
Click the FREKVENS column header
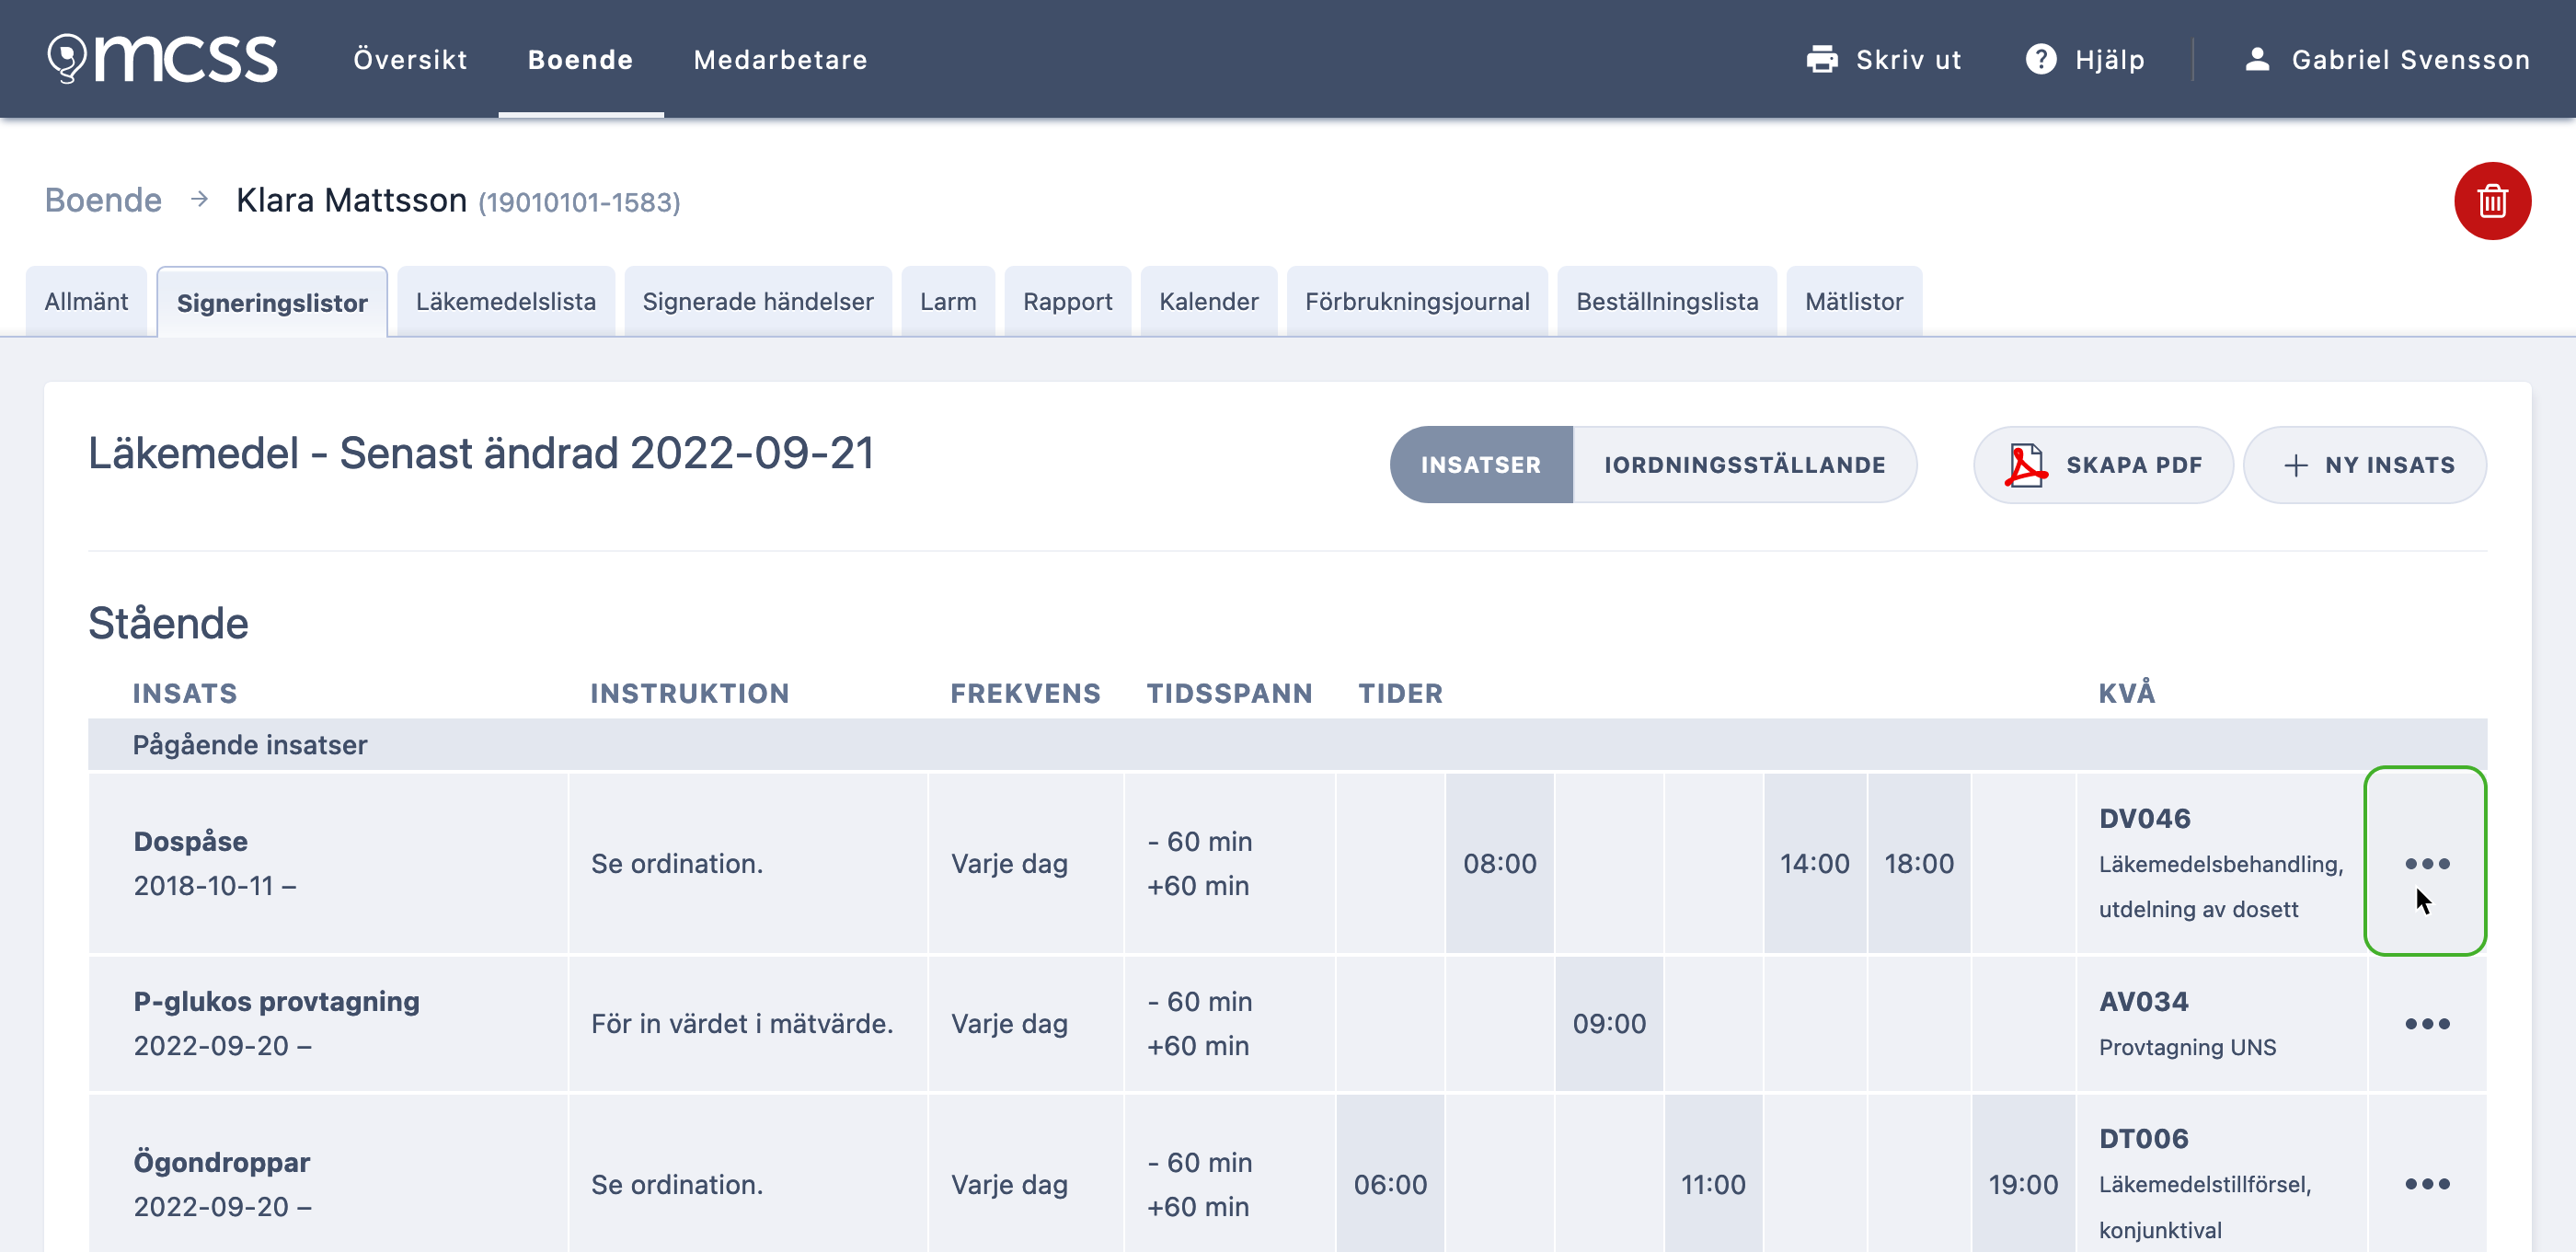(1025, 693)
